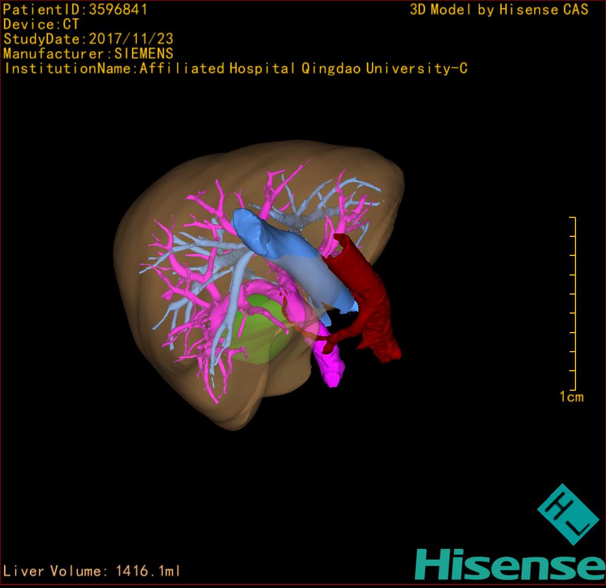Click the yellow vertical scale bar
Screen dimensions: 606x588
pyautogui.click(x=574, y=303)
